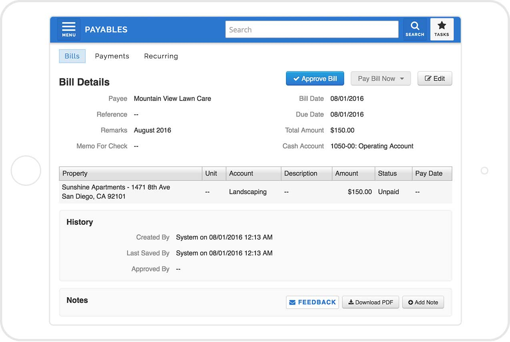Click payee Mountain View Lawn Care
This screenshot has width=510, height=342.
[x=173, y=99]
